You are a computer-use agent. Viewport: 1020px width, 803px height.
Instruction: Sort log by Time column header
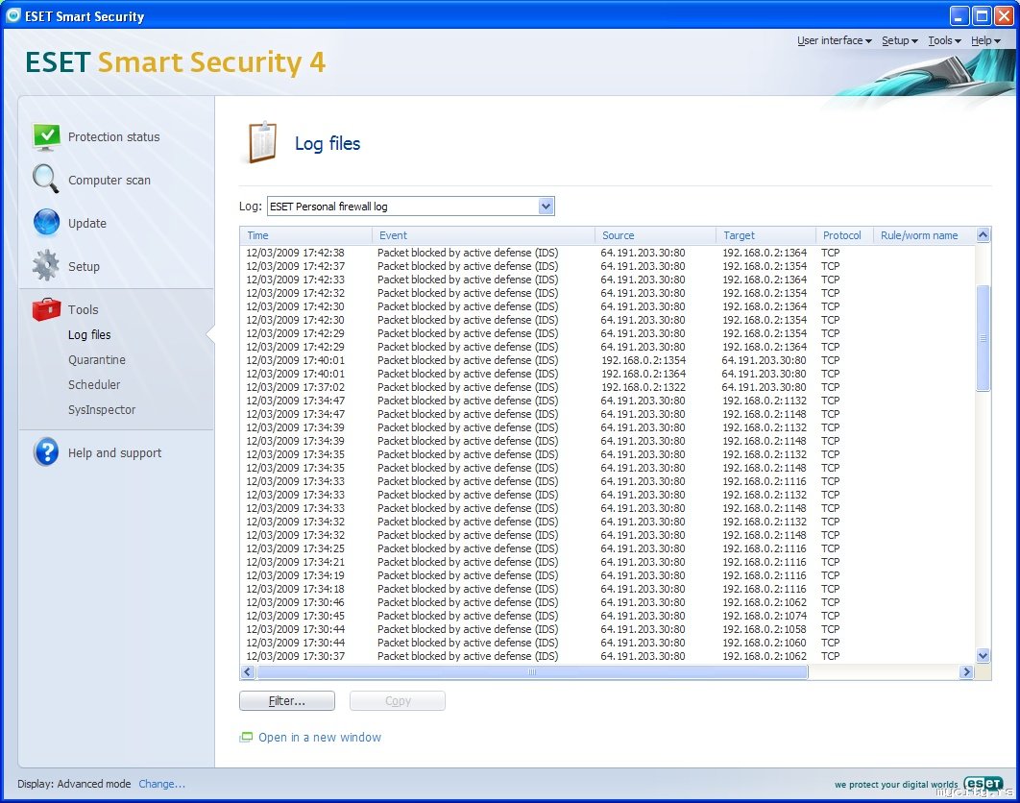click(x=305, y=235)
